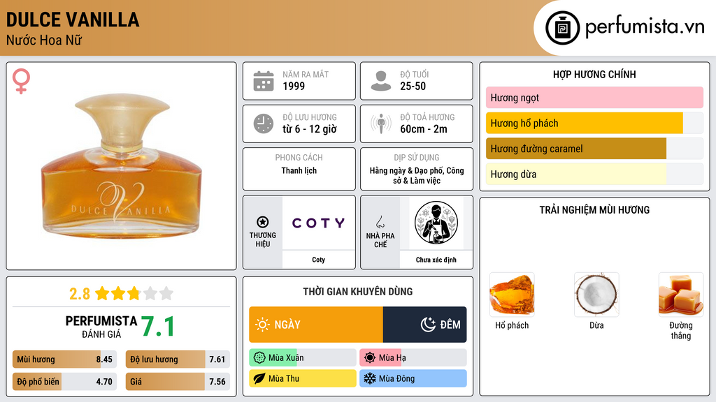Click the star badge icon above Thương hiệu
The width and height of the screenshot is (716, 402).
tap(263, 222)
